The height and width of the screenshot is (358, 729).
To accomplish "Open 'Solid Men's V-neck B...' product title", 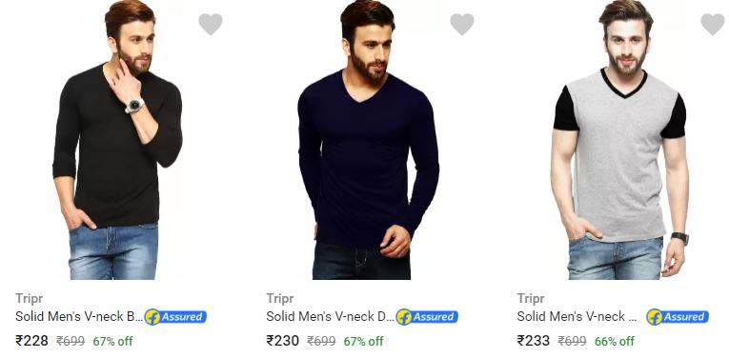I will (x=79, y=317).
